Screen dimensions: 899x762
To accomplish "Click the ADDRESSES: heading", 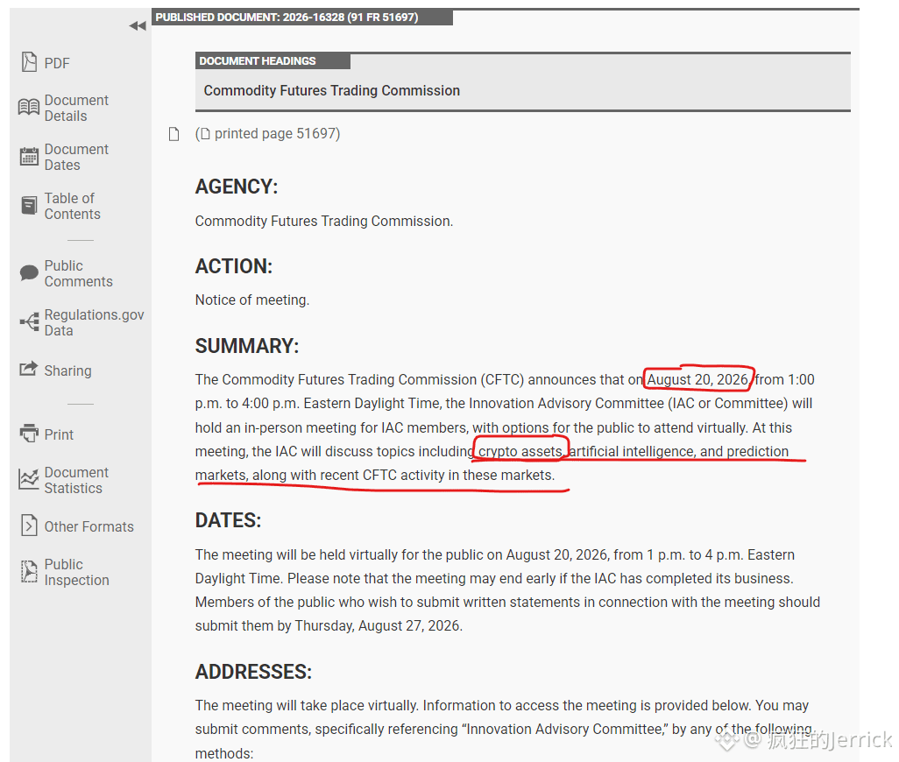I will pos(253,672).
